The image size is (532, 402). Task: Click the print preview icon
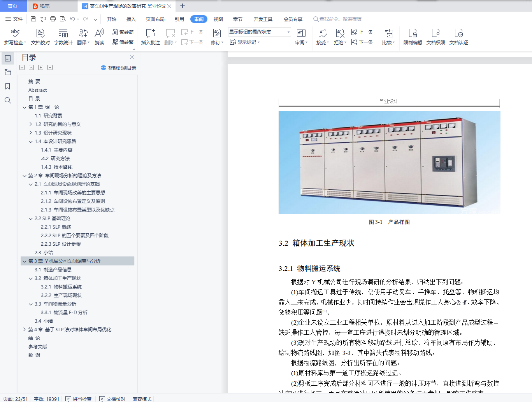63,19
